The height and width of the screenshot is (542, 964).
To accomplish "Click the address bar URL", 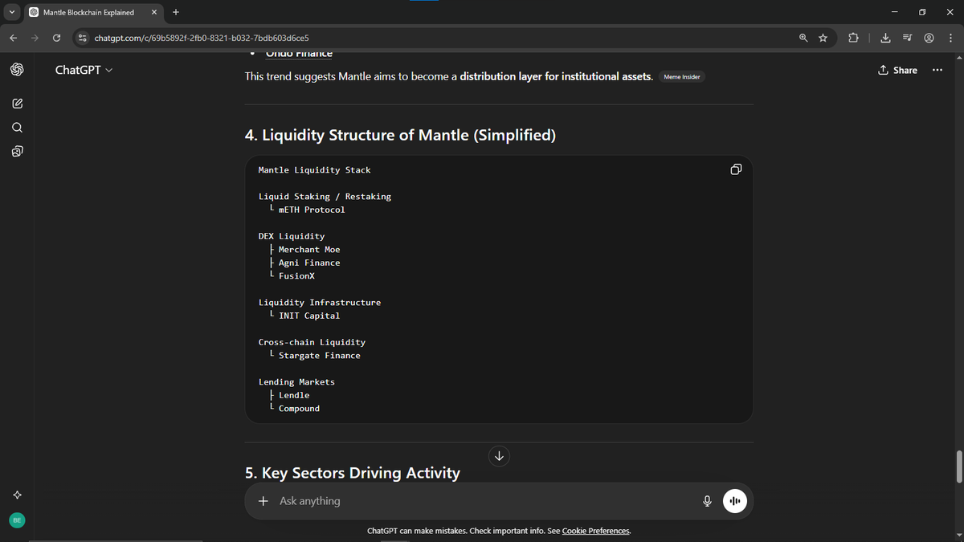I will (202, 38).
